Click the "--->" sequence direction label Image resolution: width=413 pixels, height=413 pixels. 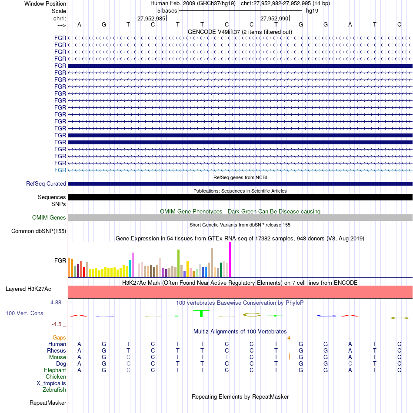point(62,25)
